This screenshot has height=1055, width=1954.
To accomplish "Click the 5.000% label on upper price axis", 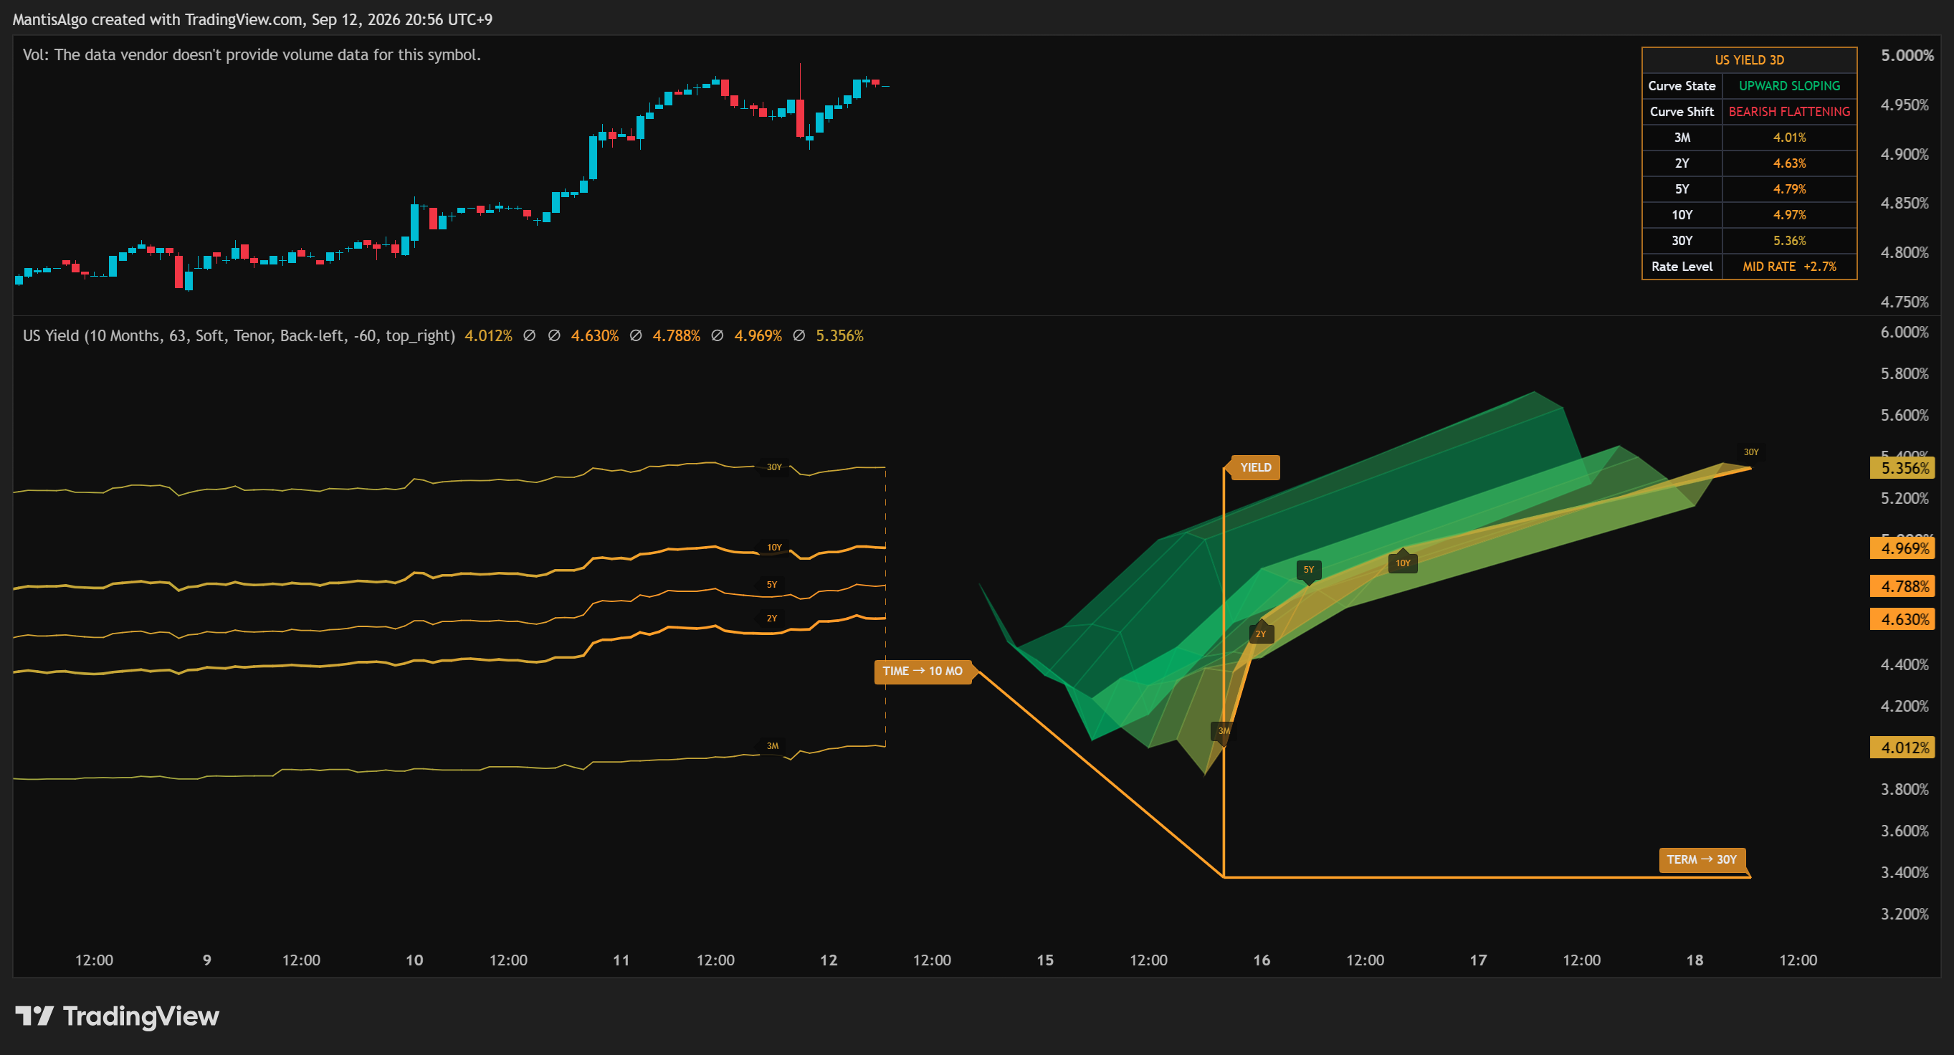I will point(1907,55).
